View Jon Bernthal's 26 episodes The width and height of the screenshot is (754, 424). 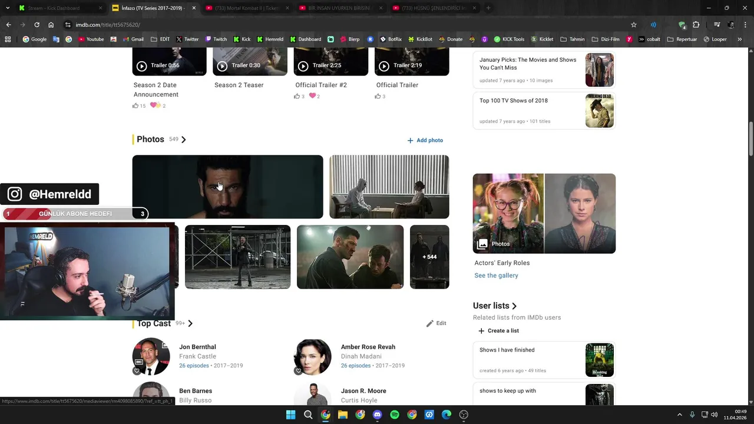tap(194, 366)
